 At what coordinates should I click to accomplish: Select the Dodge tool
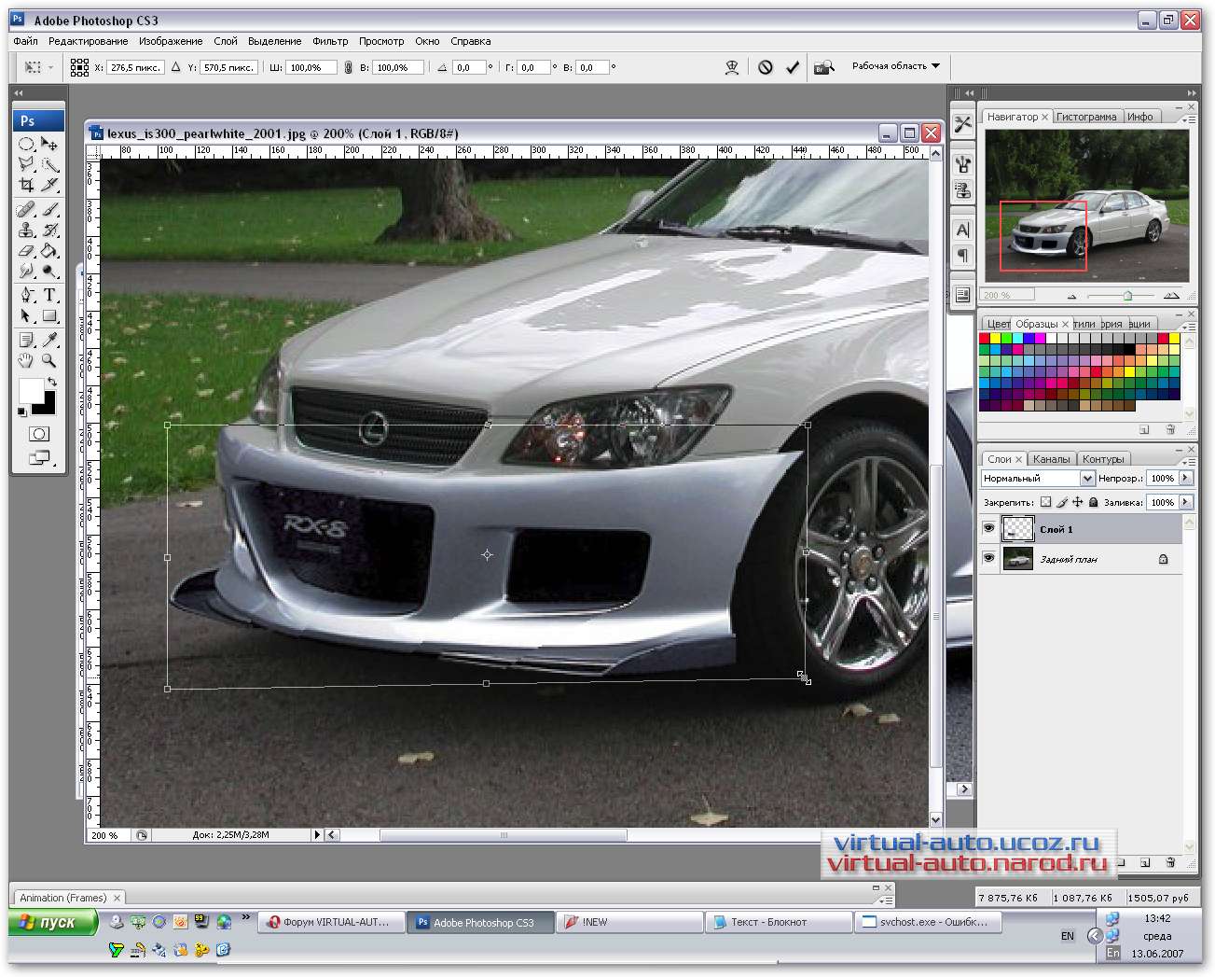[x=49, y=271]
